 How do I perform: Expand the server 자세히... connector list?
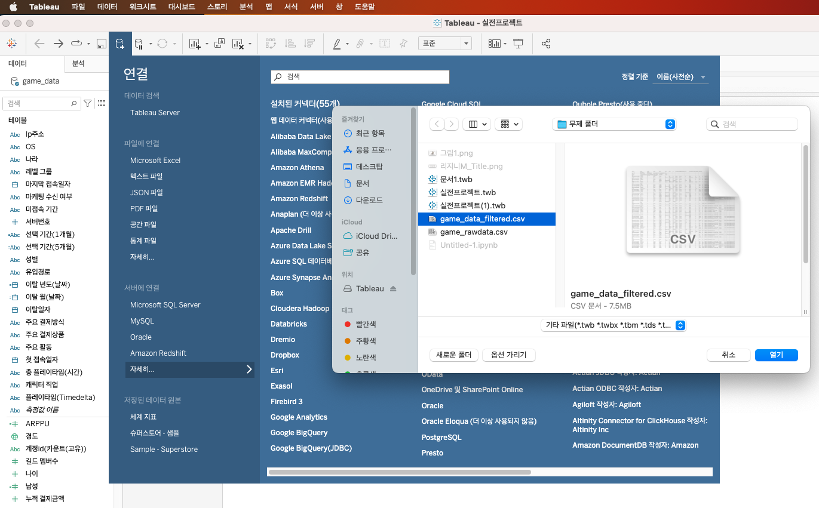tap(190, 370)
